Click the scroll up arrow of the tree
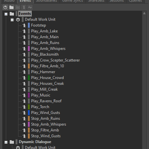The height and width of the screenshot is (149, 149). [x=144, y=13]
